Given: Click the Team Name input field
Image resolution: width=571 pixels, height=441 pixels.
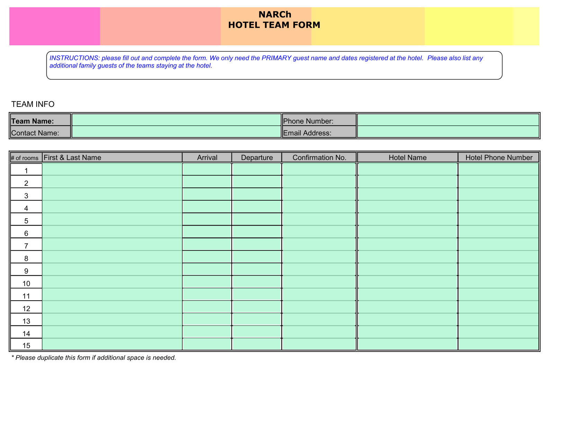Looking at the screenshot, I should (x=176, y=120).
